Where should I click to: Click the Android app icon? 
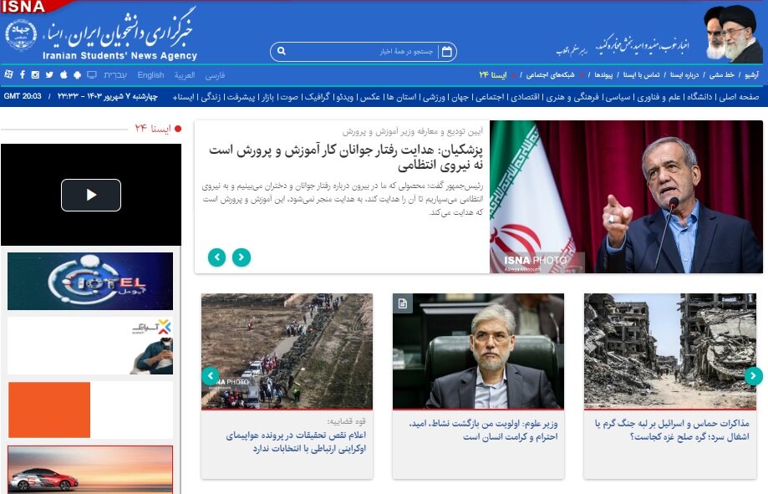click(x=77, y=75)
